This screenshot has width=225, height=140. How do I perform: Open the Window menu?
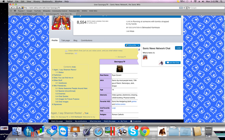coord(58,1)
